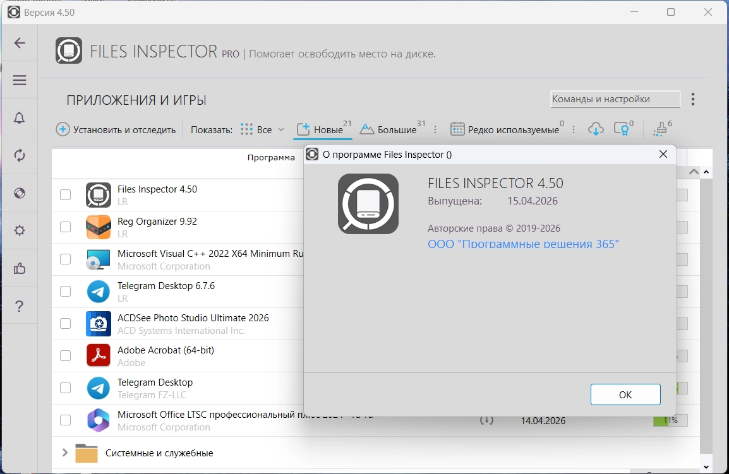Click the Программа column header
729x474 pixels.
271,158
